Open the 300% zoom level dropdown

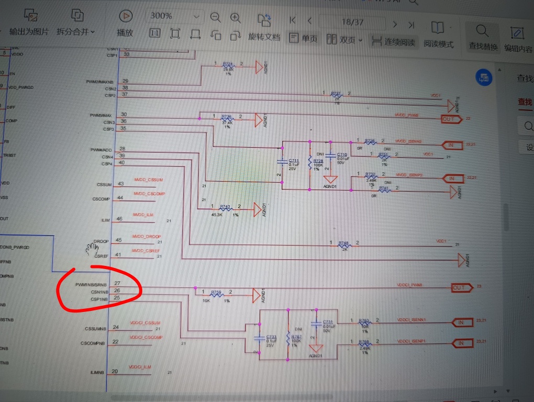pyautogui.click(x=196, y=17)
